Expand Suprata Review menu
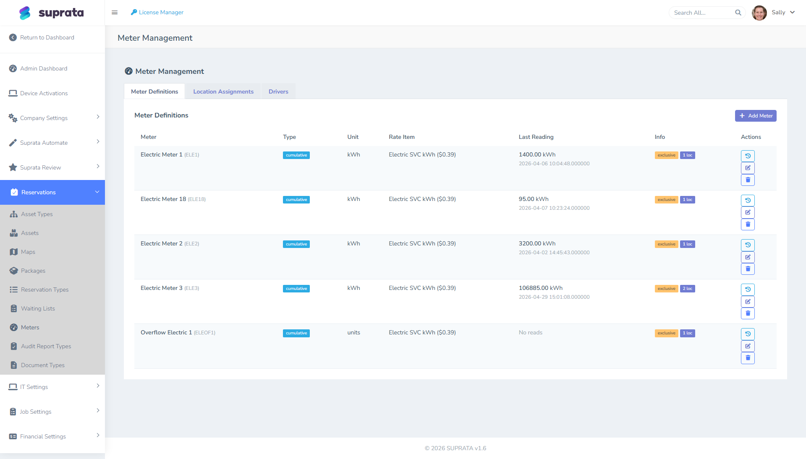 pyautogui.click(x=52, y=167)
